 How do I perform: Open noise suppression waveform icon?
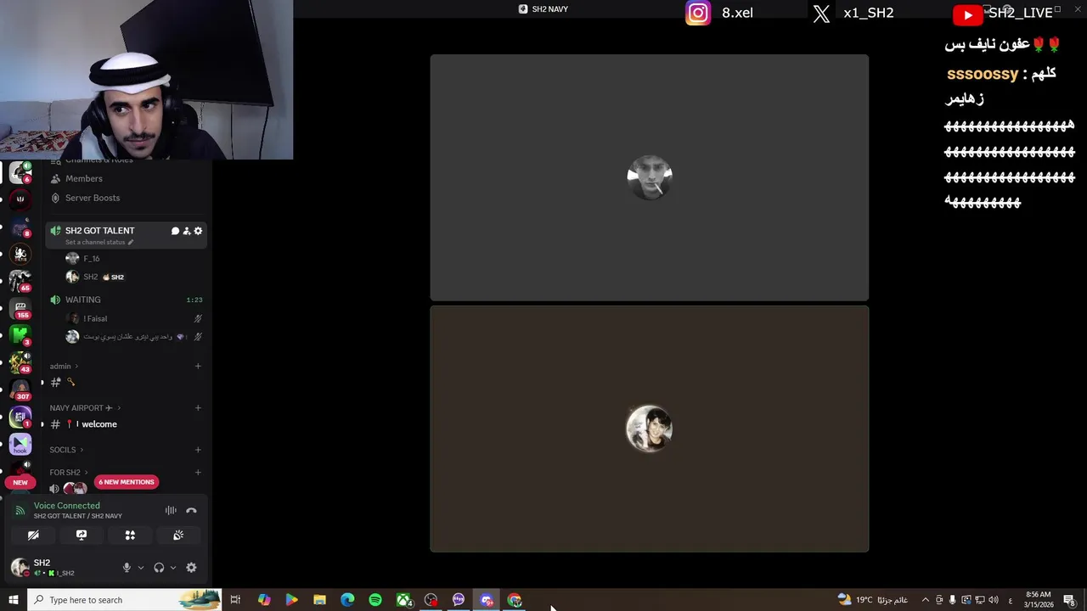[x=171, y=510]
